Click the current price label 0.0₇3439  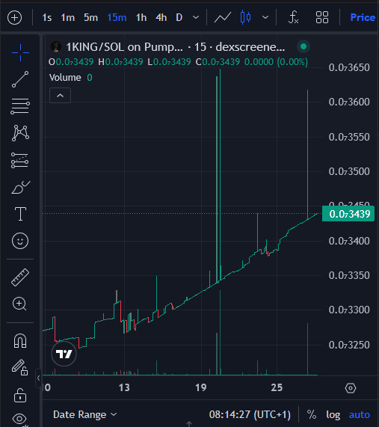coord(348,214)
